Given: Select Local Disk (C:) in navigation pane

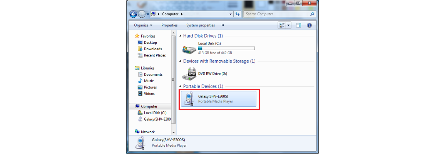Looking at the screenshot, I should tap(155, 113).
